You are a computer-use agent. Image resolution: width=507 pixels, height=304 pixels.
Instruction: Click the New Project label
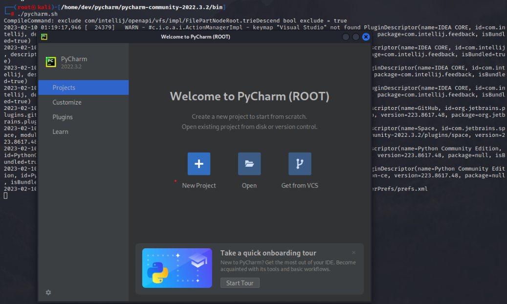pyautogui.click(x=199, y=186)
